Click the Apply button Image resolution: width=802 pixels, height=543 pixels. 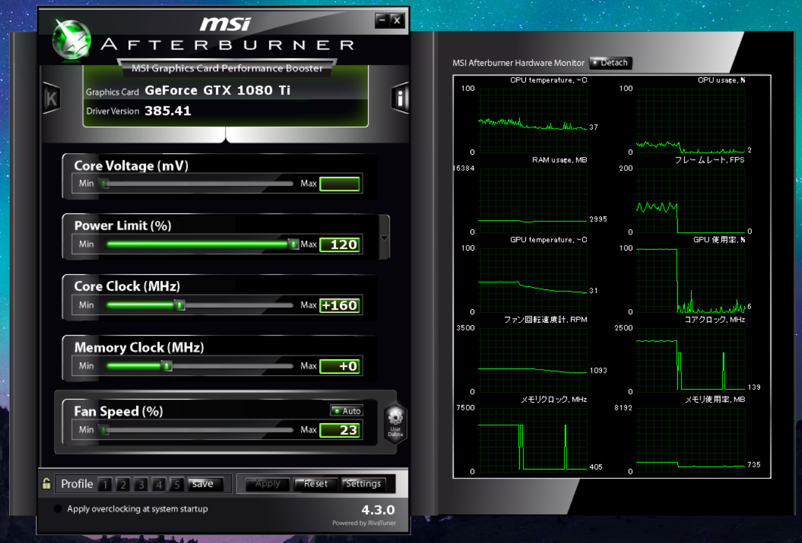click(268, 484)
